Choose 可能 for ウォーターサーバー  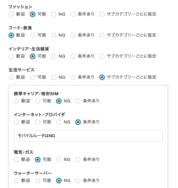pos(38,180)
